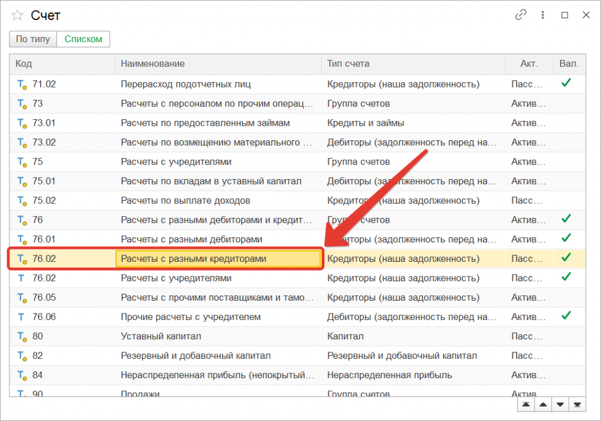The image size is (601, 421).
Task: Open the three-dot more options menu
Action: click(x=543, y=15)
